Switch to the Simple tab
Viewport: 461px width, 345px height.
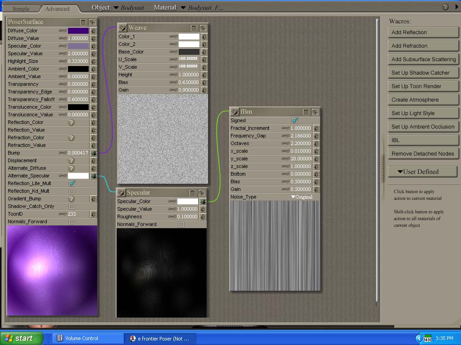coord(21,9)
